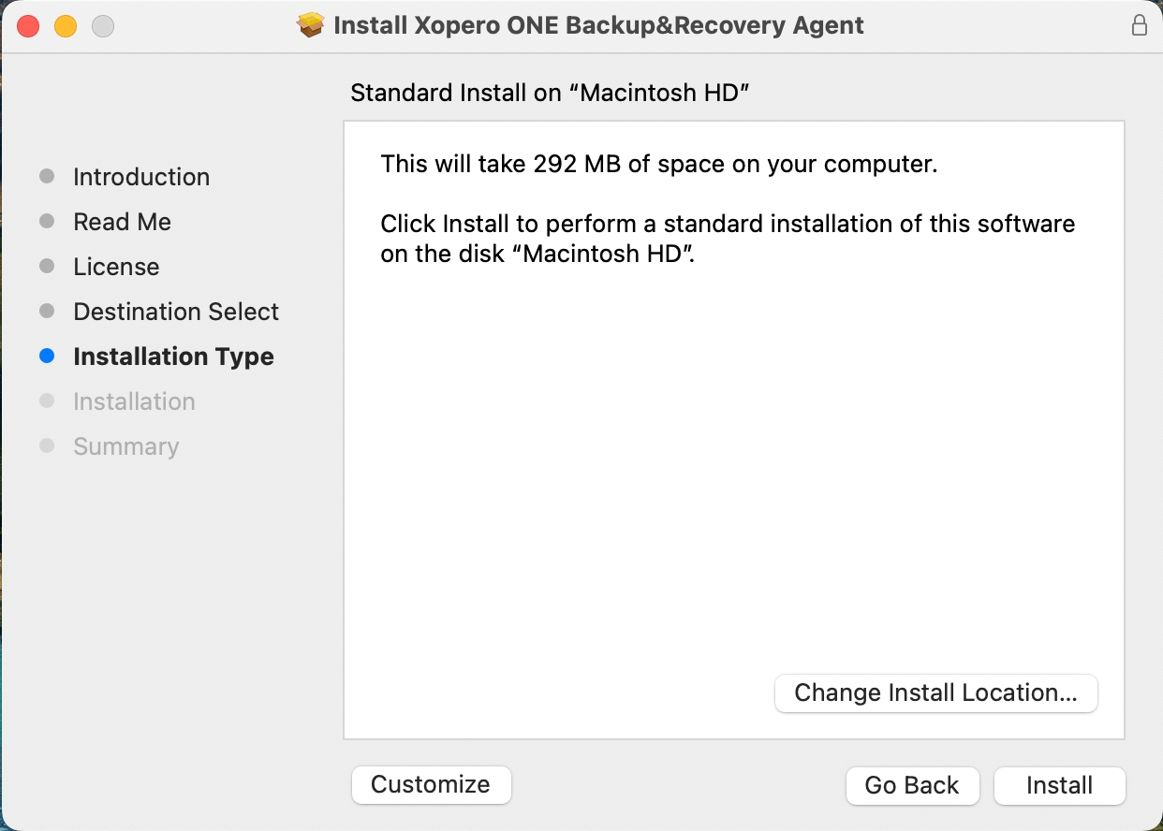
Task: Click the bullet beside Destination Select
Action: point(48,312)
